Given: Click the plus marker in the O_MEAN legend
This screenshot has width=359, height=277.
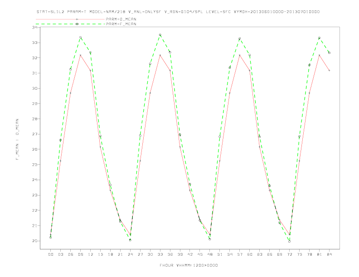Looking at the screenshot, I should click(x=77, y=19).
